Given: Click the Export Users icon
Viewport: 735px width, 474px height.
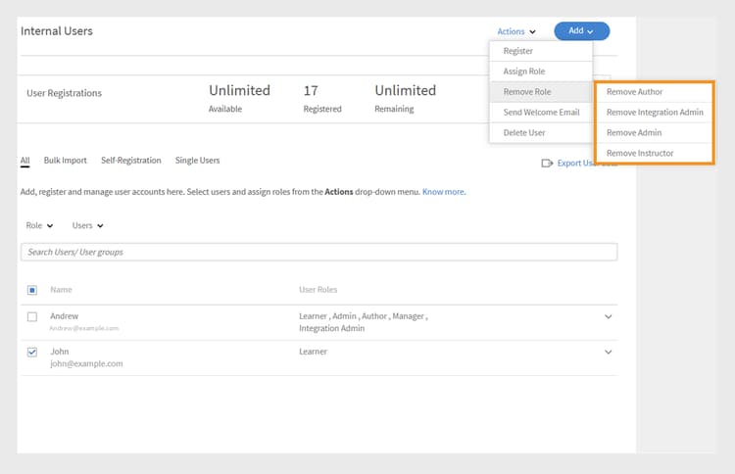Looking at the screenshot, I should pos(547,164).
